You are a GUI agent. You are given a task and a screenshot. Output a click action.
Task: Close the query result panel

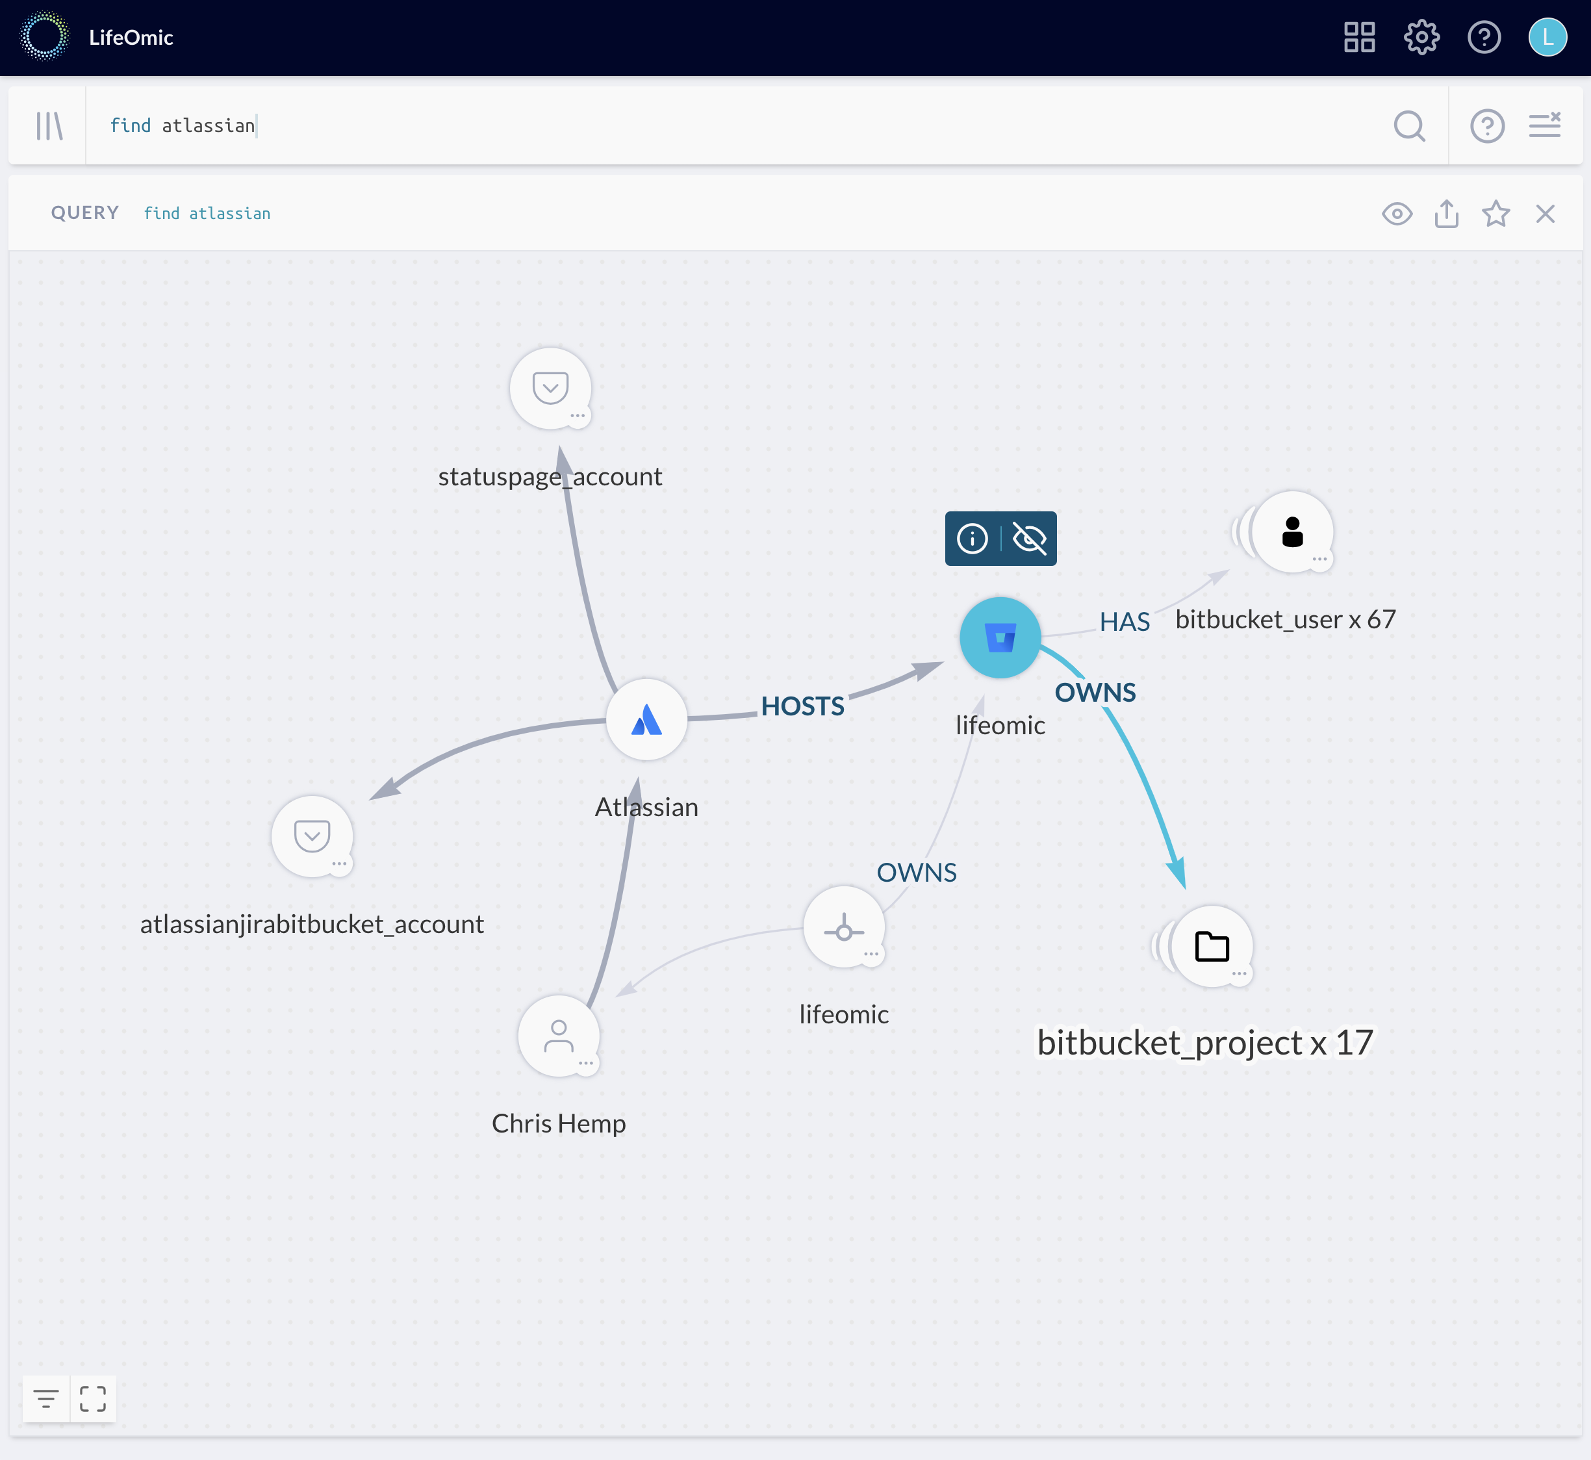[1545, 213]
